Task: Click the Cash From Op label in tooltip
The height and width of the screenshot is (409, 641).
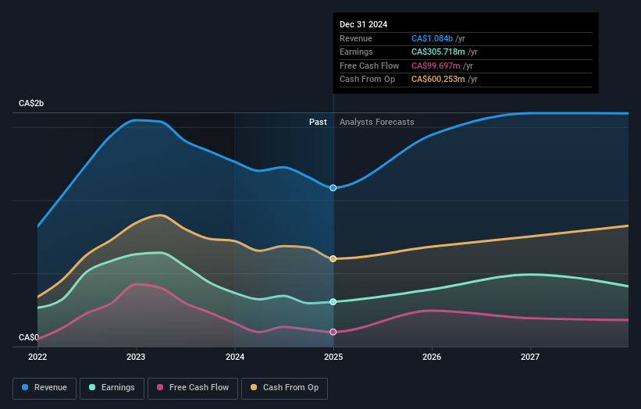Action: (368, 80)
